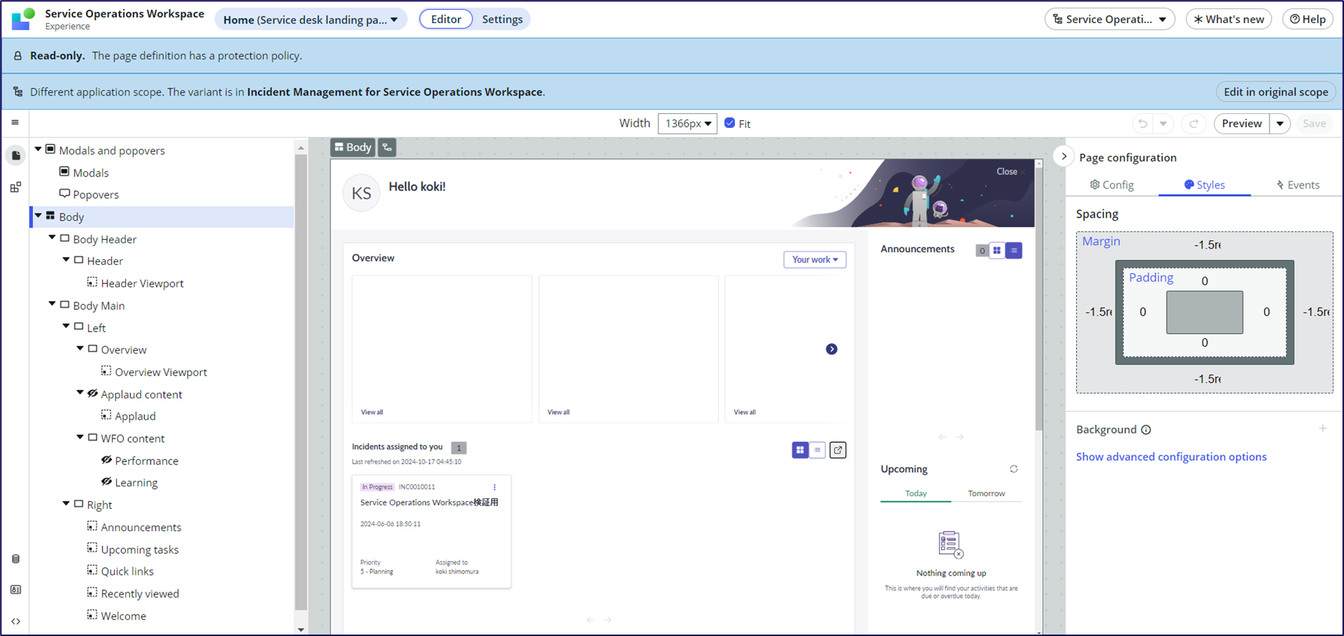Click the next arrow in Overview carousel

coord(831,349)
